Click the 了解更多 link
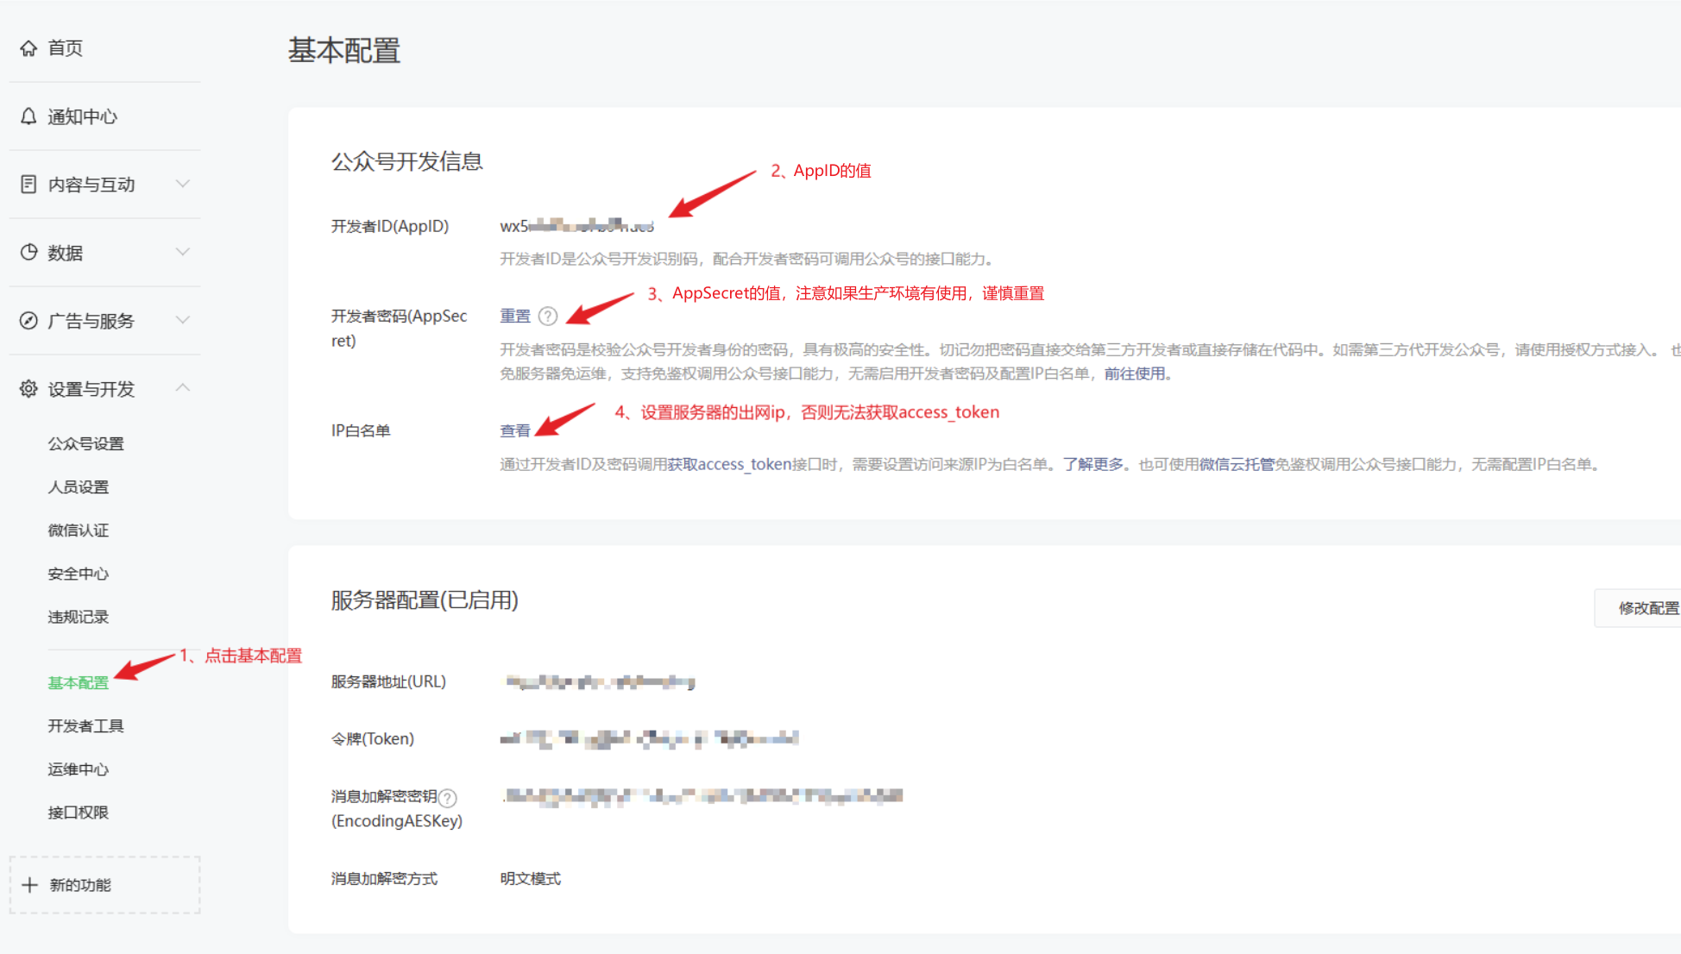The height and width of the screenshot is (954, 1681). (x=1093, y=464)
